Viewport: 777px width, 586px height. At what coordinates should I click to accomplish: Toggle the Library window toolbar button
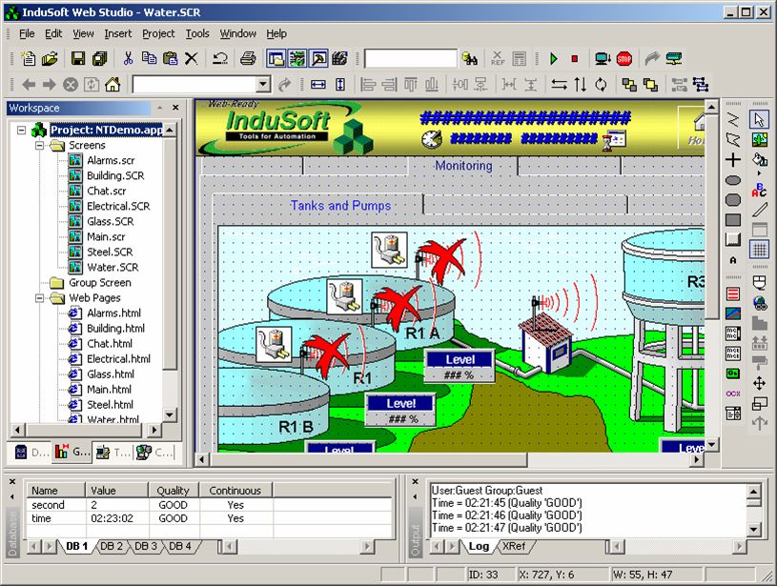click(x=339, y=58)
